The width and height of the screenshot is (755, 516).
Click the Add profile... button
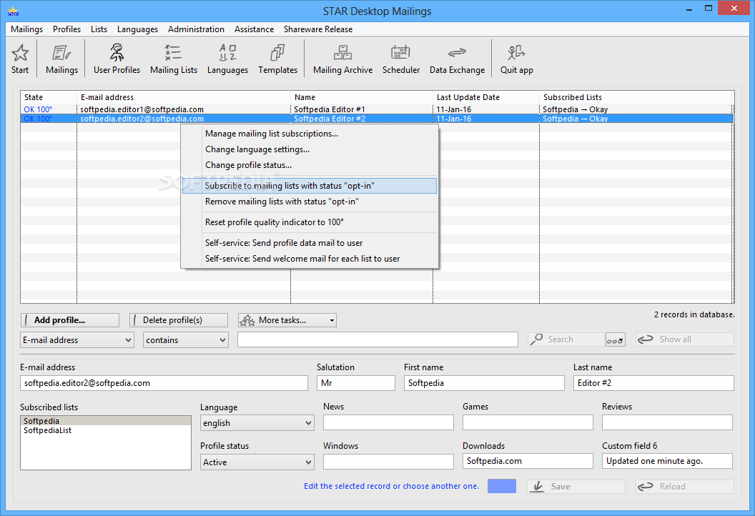pyautogui.click(x=70, y=320)
